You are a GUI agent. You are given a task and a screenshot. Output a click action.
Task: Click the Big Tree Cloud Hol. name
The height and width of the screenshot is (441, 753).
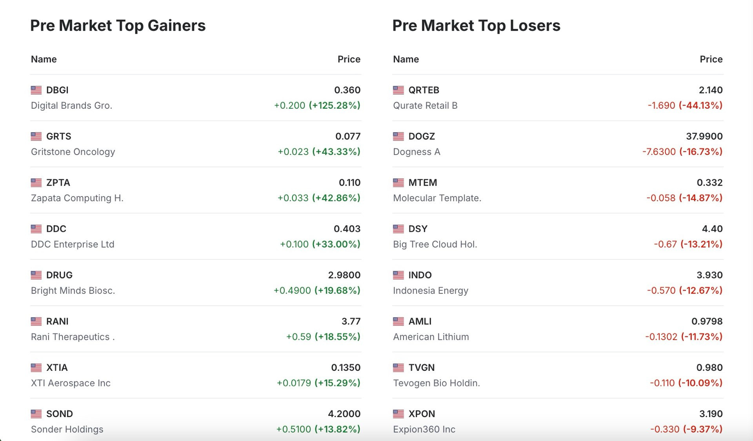(x=435, y=244)
